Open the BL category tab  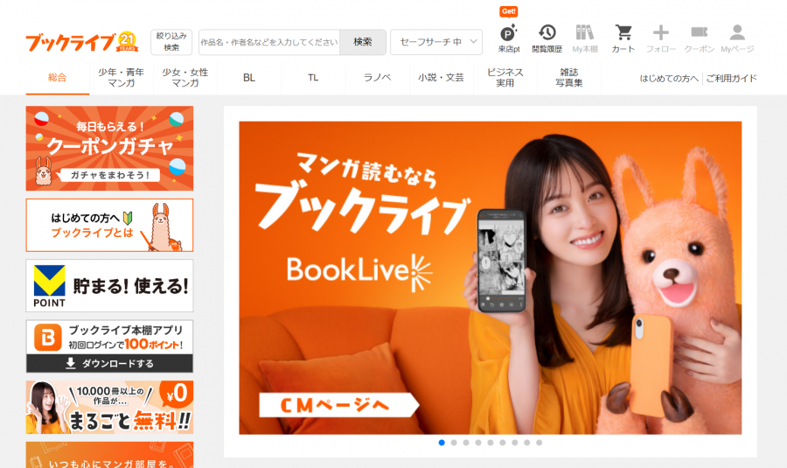click(x=249, y=77)
